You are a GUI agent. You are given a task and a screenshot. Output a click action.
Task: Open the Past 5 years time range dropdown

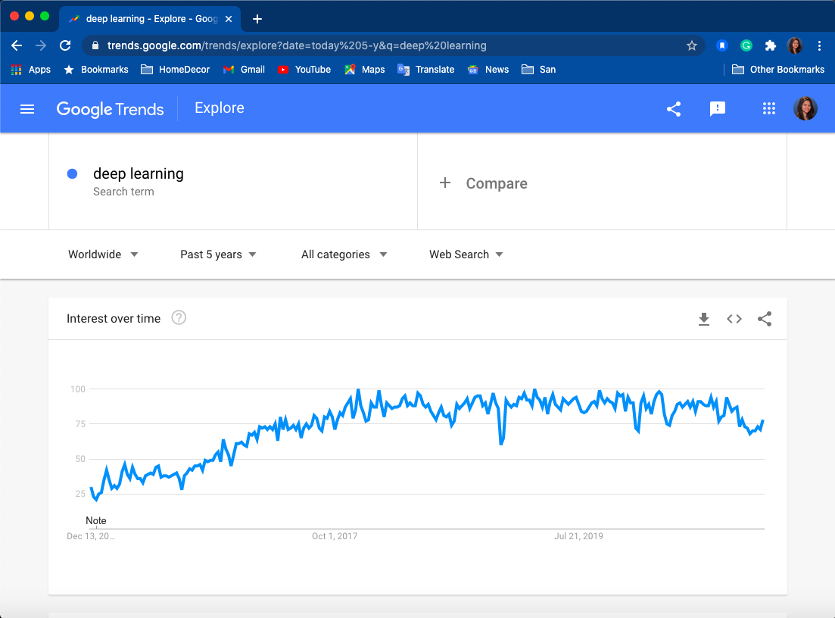pos(218,254)
